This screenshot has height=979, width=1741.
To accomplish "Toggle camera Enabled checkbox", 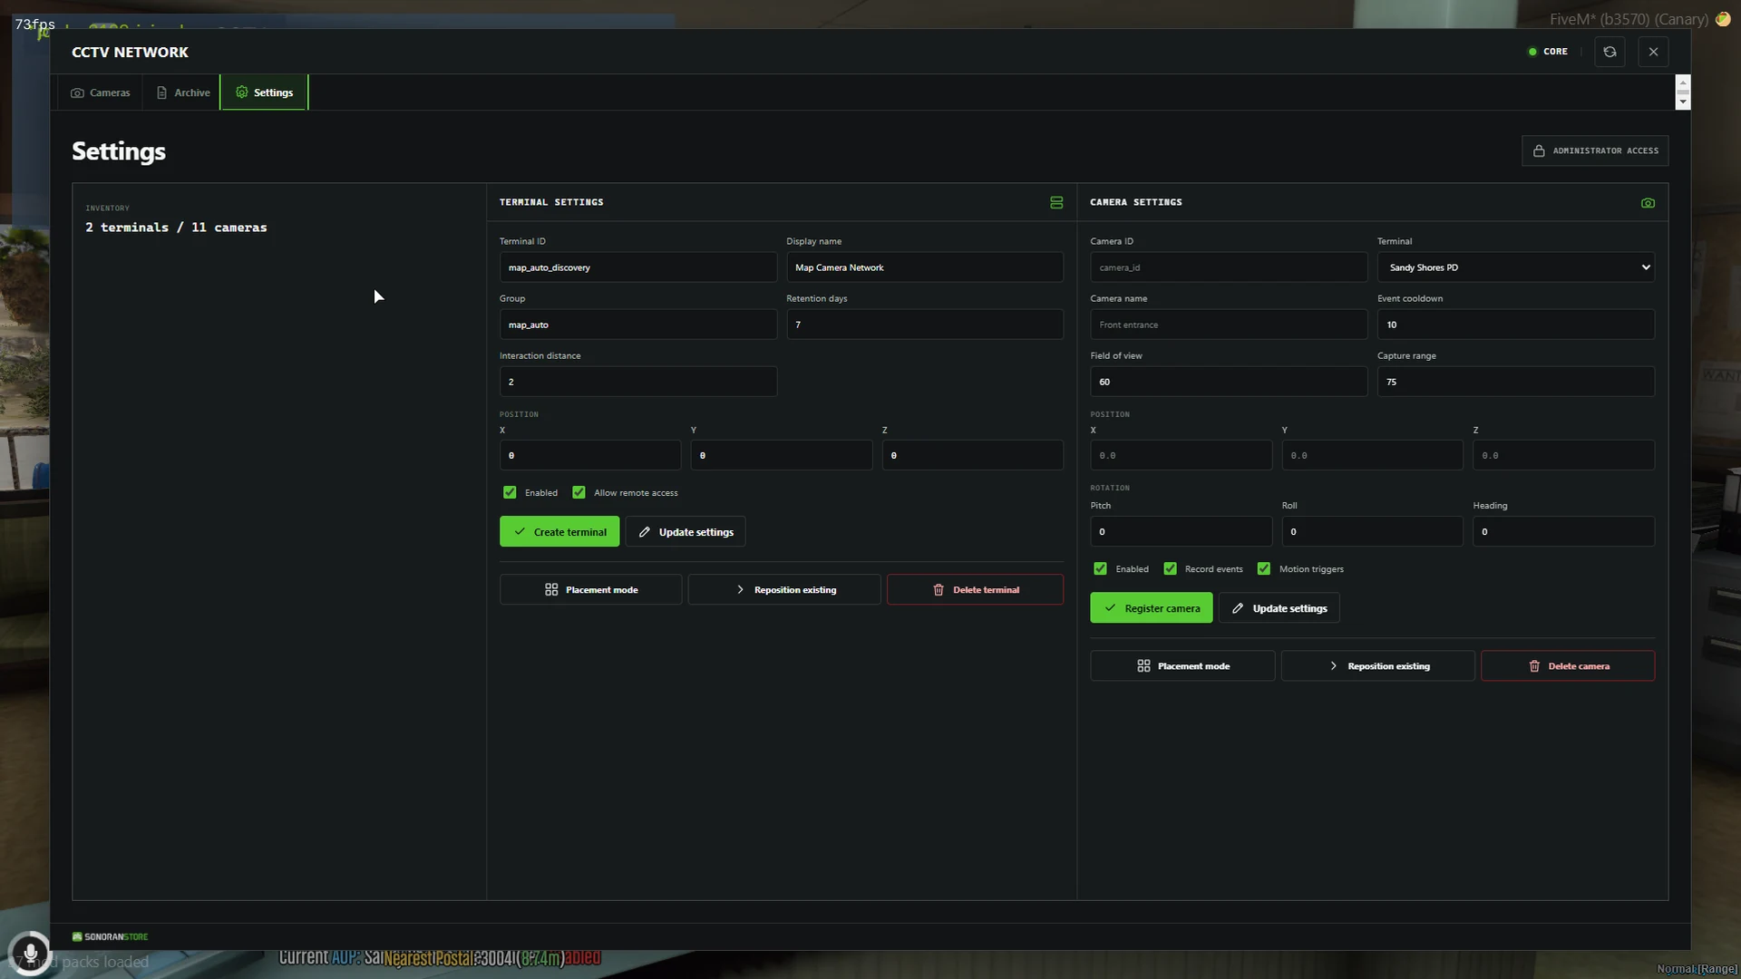I will pyautogui.click(x=1100, y=568).
